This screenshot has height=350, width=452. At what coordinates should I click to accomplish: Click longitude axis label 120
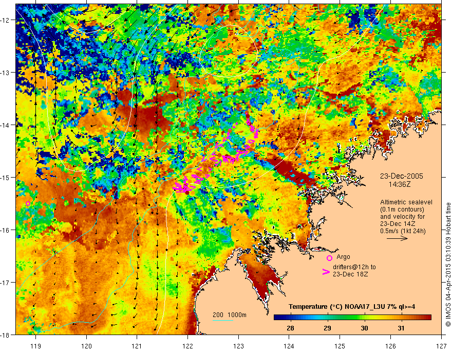(86, 346)
